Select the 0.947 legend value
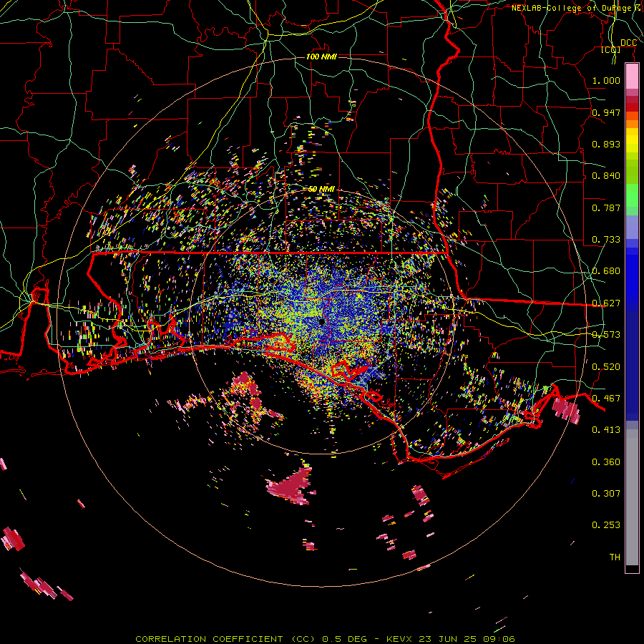 tap(606, 112)
